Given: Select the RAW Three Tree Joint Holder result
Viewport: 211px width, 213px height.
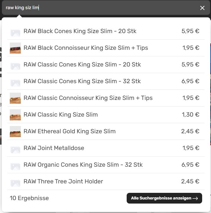Looking at the screenshot, I should (63, 181).
